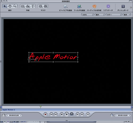This screenshot has height=123, width=133.
Task: Click the Replicator icon
Action: [x=108, y=6]
